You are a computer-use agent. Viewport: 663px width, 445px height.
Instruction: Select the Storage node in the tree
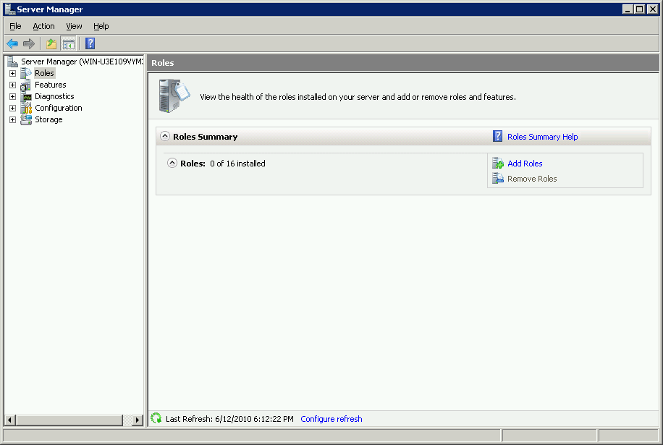[x=48, y=119]
